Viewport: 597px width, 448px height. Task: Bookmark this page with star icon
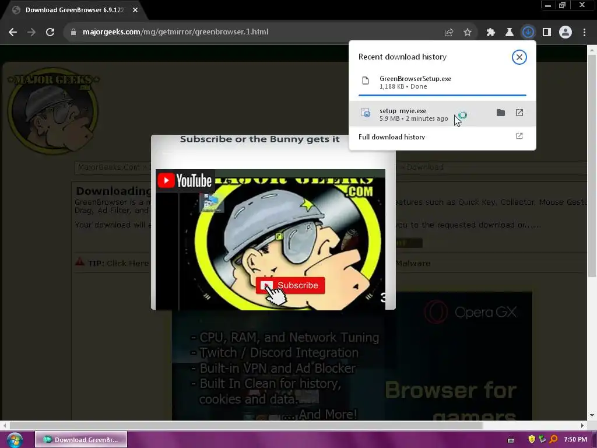468,33
